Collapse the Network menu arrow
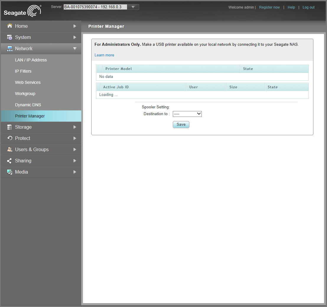 coord(75,49)
